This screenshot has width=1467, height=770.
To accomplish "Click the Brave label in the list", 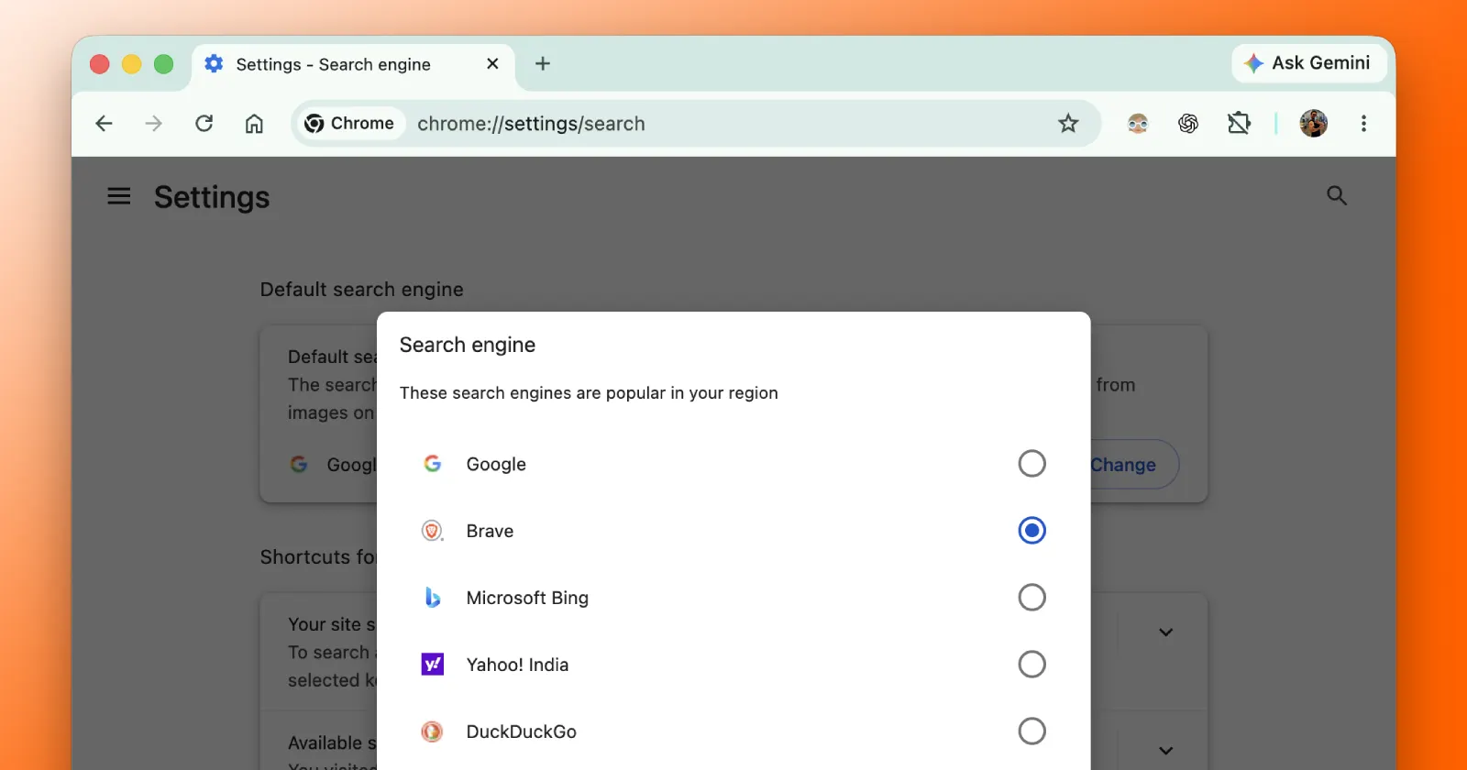I will pyautogui.click(x=490, y=532).
